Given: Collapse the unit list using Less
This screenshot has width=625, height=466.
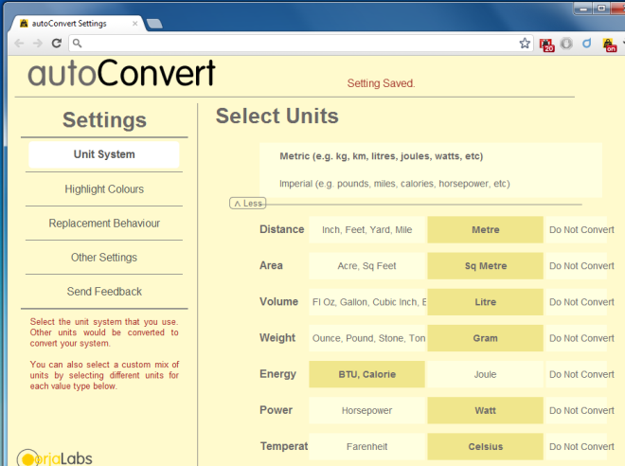Looking at the screenshot, I should pyautogui.click(x=248, y=203).
